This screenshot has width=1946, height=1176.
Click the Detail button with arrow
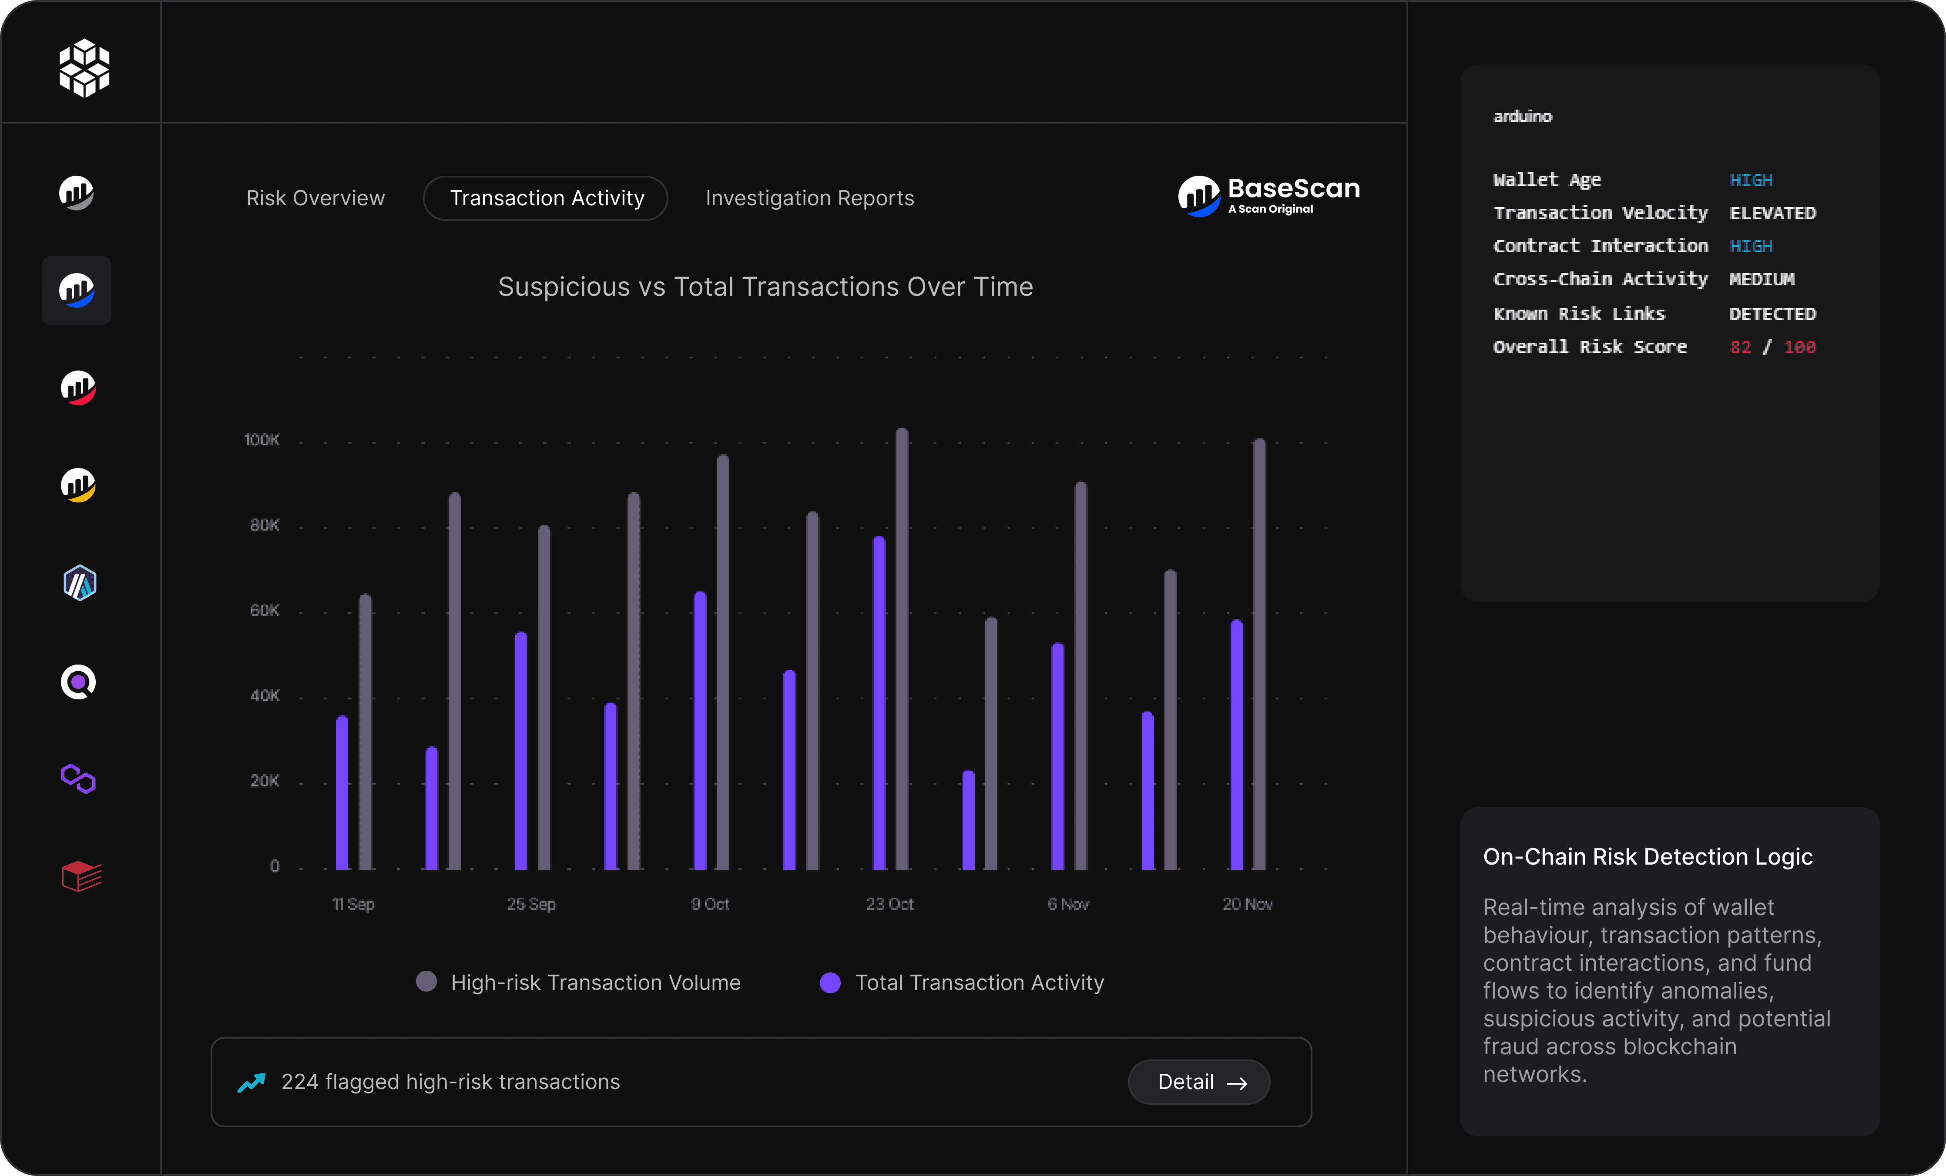point(1197,1082)
